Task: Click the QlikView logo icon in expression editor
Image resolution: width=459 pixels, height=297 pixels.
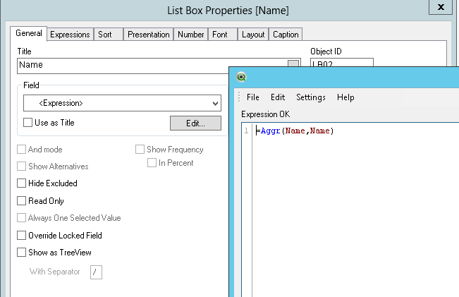Action: point(241,77)
